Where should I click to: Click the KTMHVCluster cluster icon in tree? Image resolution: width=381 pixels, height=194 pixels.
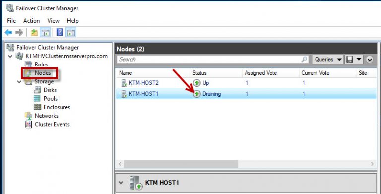tap(19, 56)
